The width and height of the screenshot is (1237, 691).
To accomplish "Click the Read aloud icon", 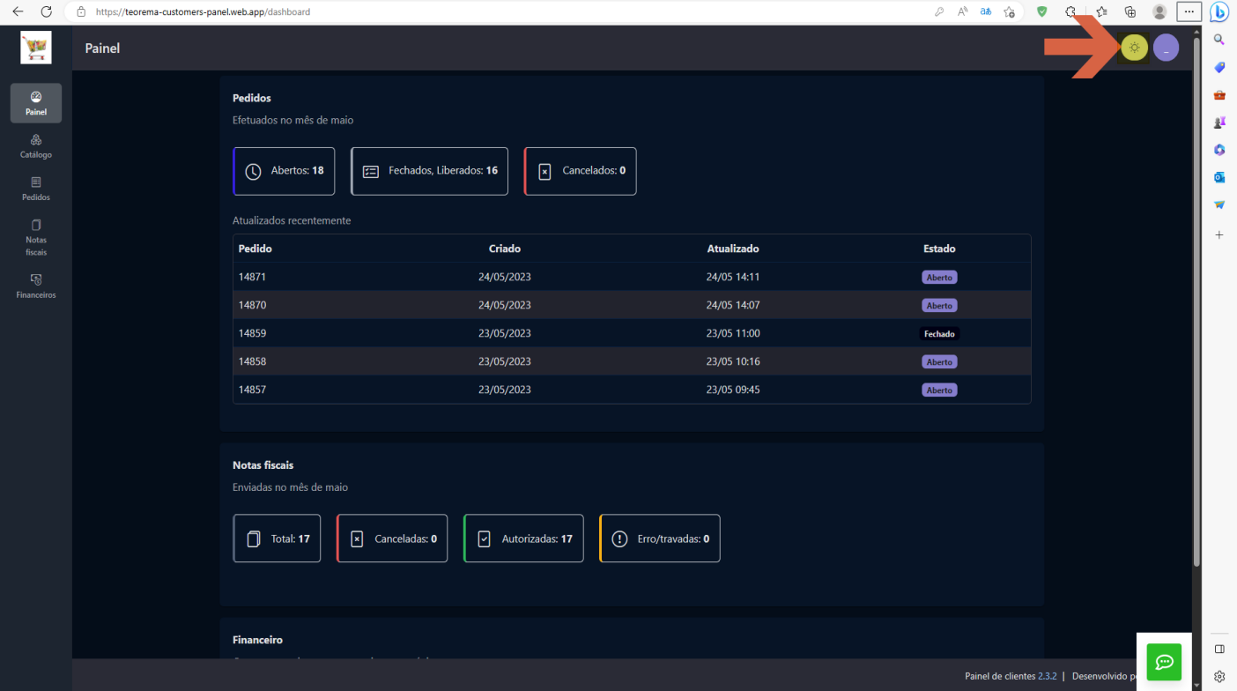I will pos(963,12).
